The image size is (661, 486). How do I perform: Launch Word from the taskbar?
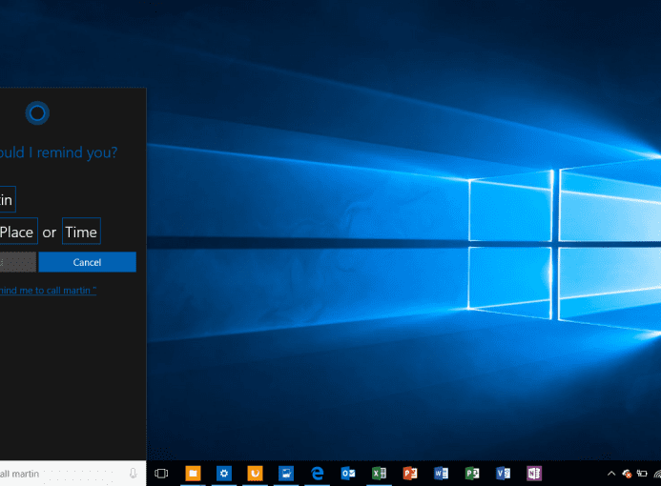(441, 474)
